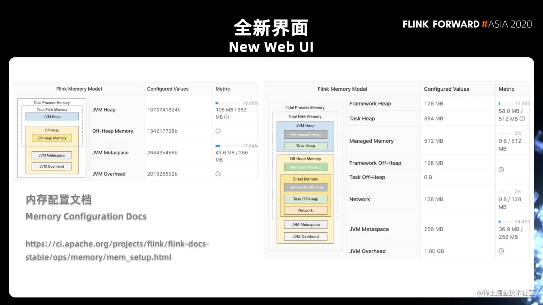Click the 1.00 GB JVM Overhead value
The width and height of the screenshot is (543, 305).
pyautogui.click(x=434, y=251)
